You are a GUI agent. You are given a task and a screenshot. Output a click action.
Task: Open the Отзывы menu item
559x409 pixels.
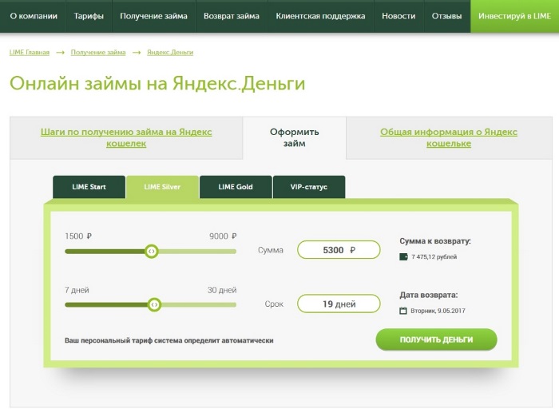click(446, 16)
